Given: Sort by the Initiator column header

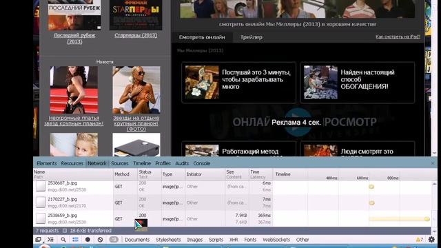Looking at the screenshot, I should (205, 174).
